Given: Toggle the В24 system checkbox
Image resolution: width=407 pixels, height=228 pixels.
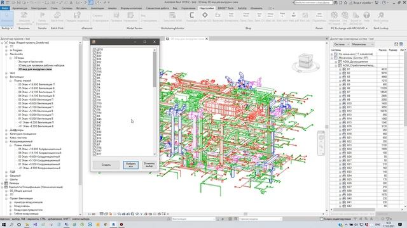Looking at the screenshot, I should (95, 59).
